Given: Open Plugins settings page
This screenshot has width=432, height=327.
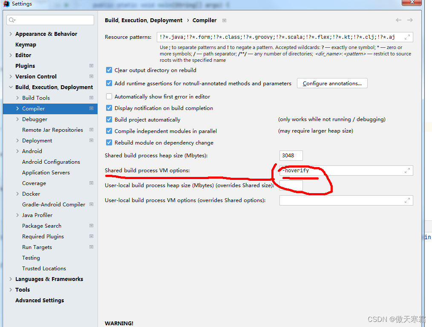Looking at the screenshot, I should (x=25, y=66).
